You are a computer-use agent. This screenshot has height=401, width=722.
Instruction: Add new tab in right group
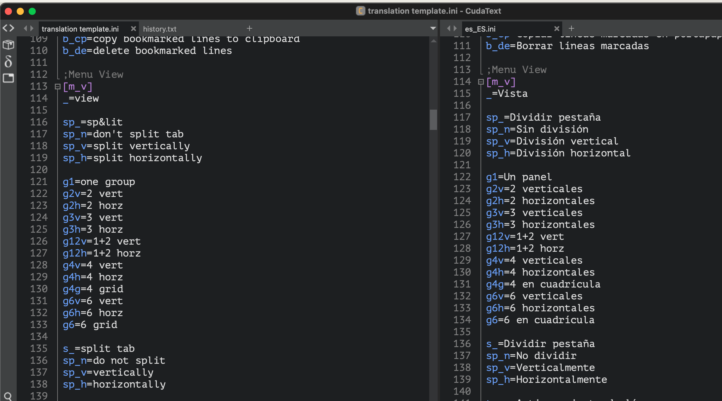point(571,28)
